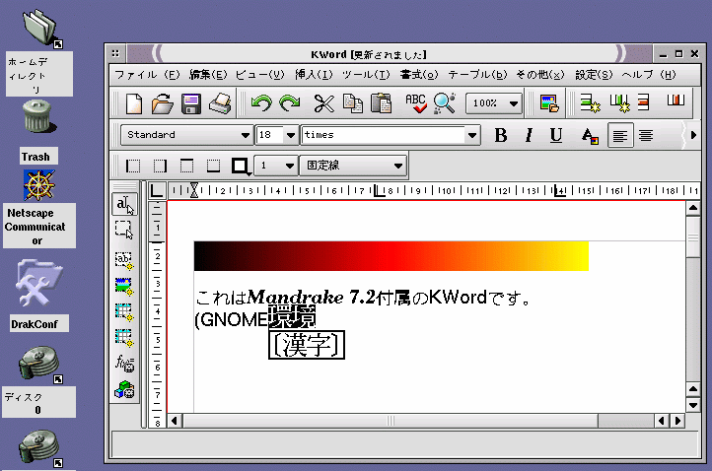This screenshot has width=712, height=471.
Task: Click the delete table column icon
Action: click(x=676, y=101)
